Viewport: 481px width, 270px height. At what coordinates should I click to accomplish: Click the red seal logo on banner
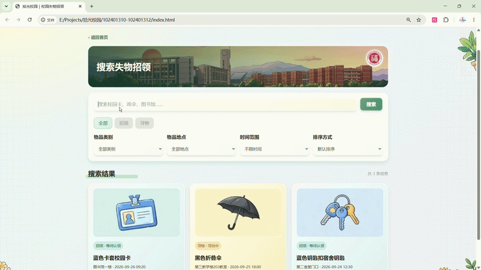[x=374, y=58]
